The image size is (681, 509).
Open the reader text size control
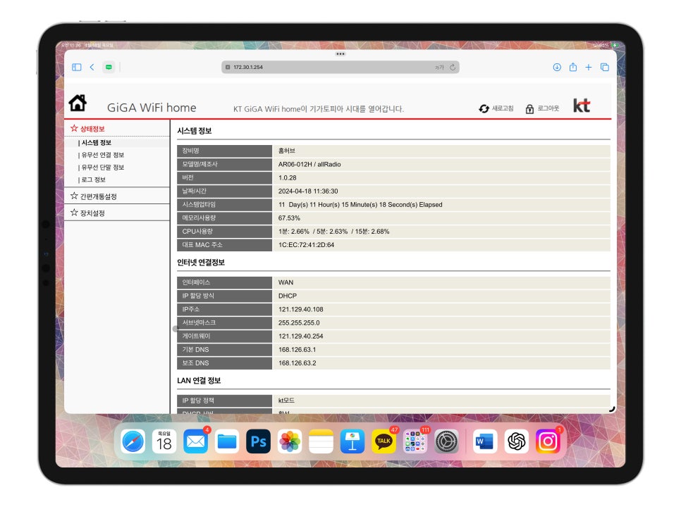(x=439, y=67)
